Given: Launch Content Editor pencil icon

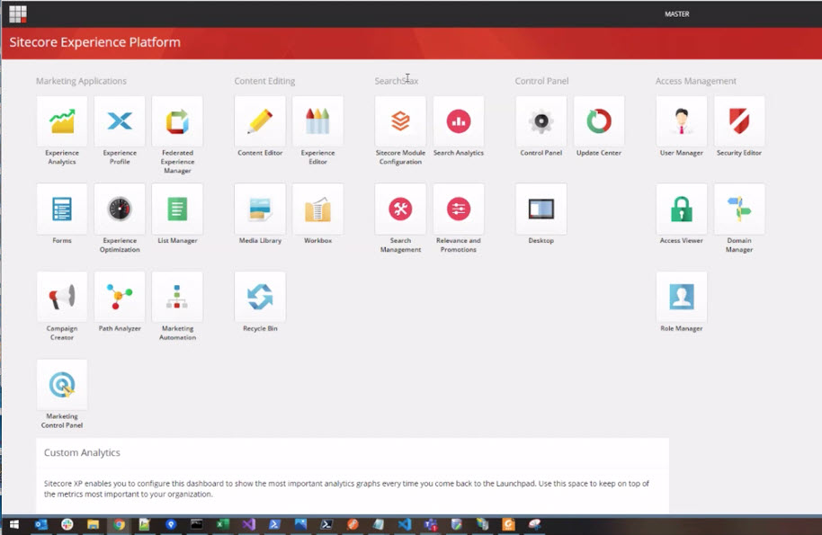Looking at the screenshot, I should [260, 121].
